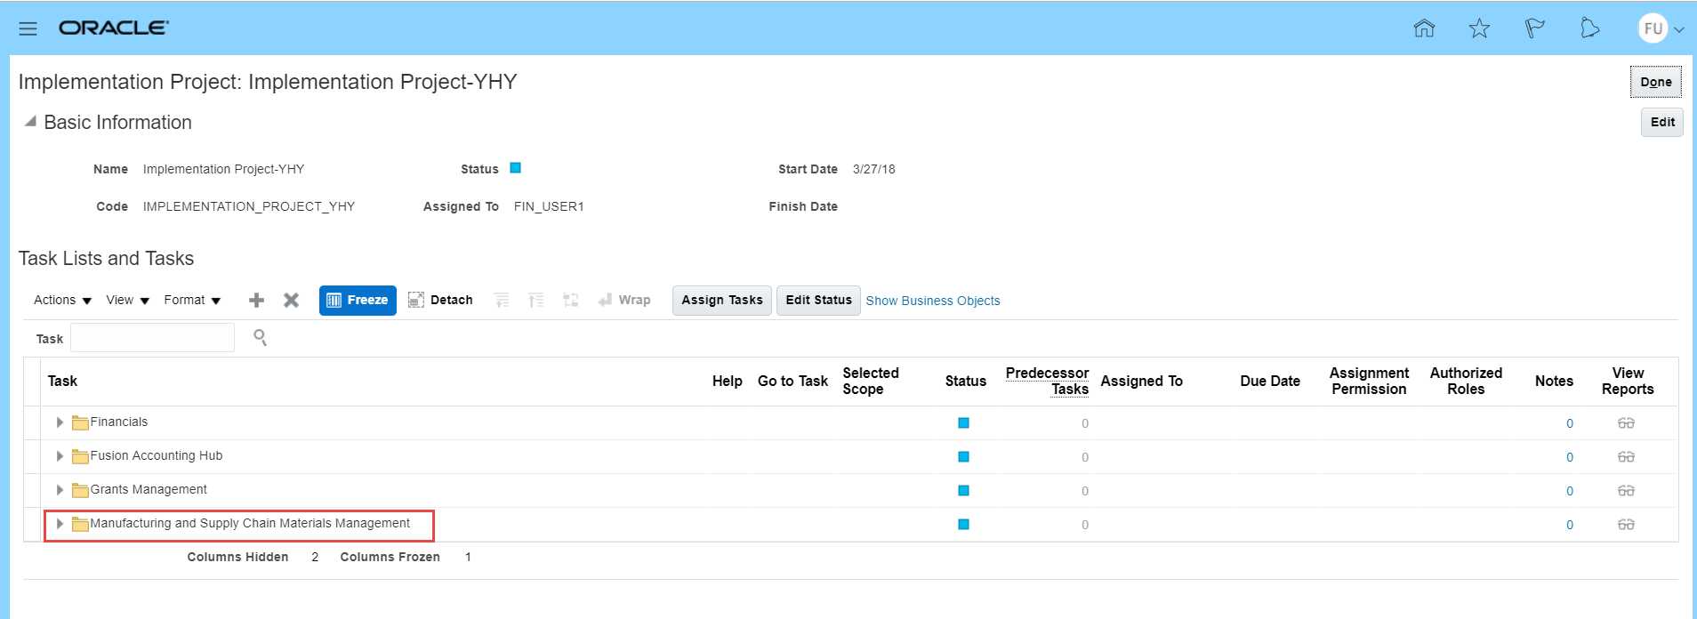1697x619 pixels.
Task: Open the Format menu
Action: coord(192,300)
